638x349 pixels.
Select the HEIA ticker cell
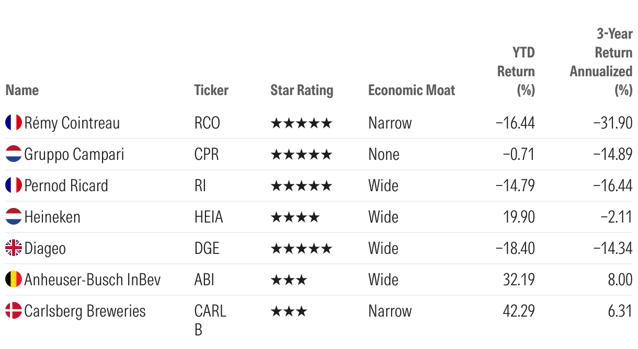click(209, 217)
